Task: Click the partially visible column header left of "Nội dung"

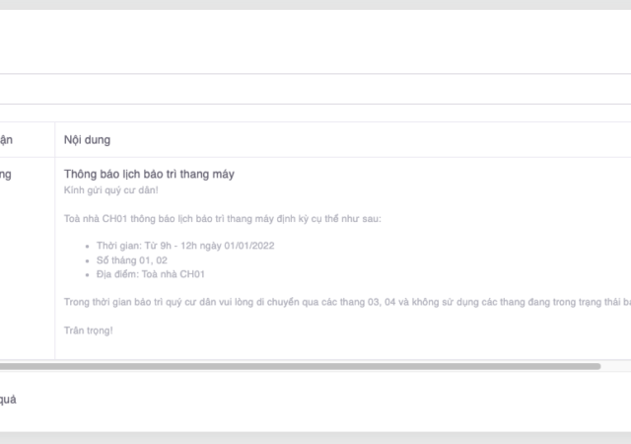Action: click(x=7, y=140)
